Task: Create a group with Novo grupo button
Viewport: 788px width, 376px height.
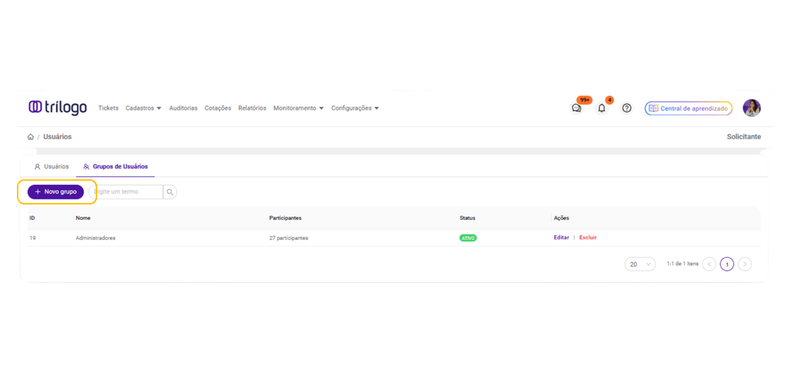Action: [x=55, y=191]
